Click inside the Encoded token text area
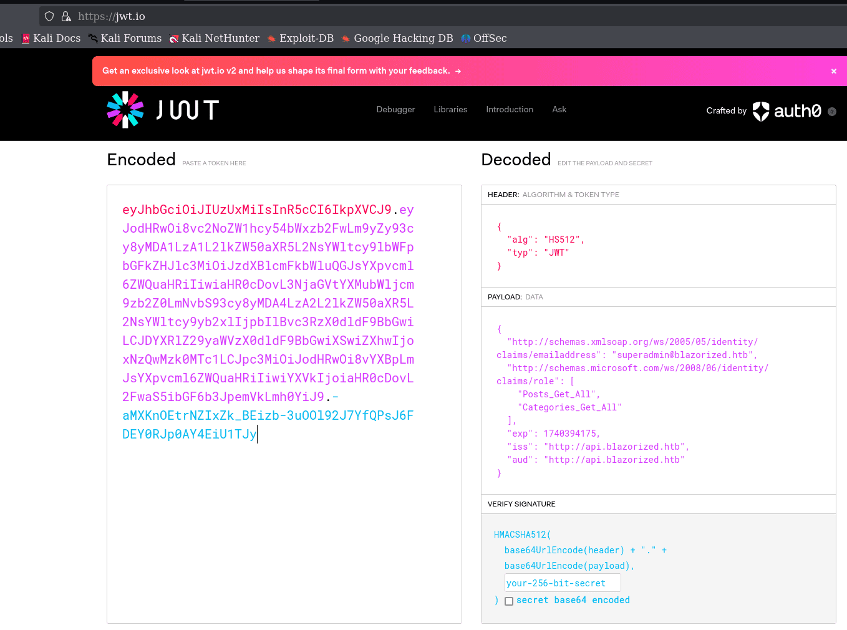Viewport: 847px width, 630px height. [x=284, y=404]
